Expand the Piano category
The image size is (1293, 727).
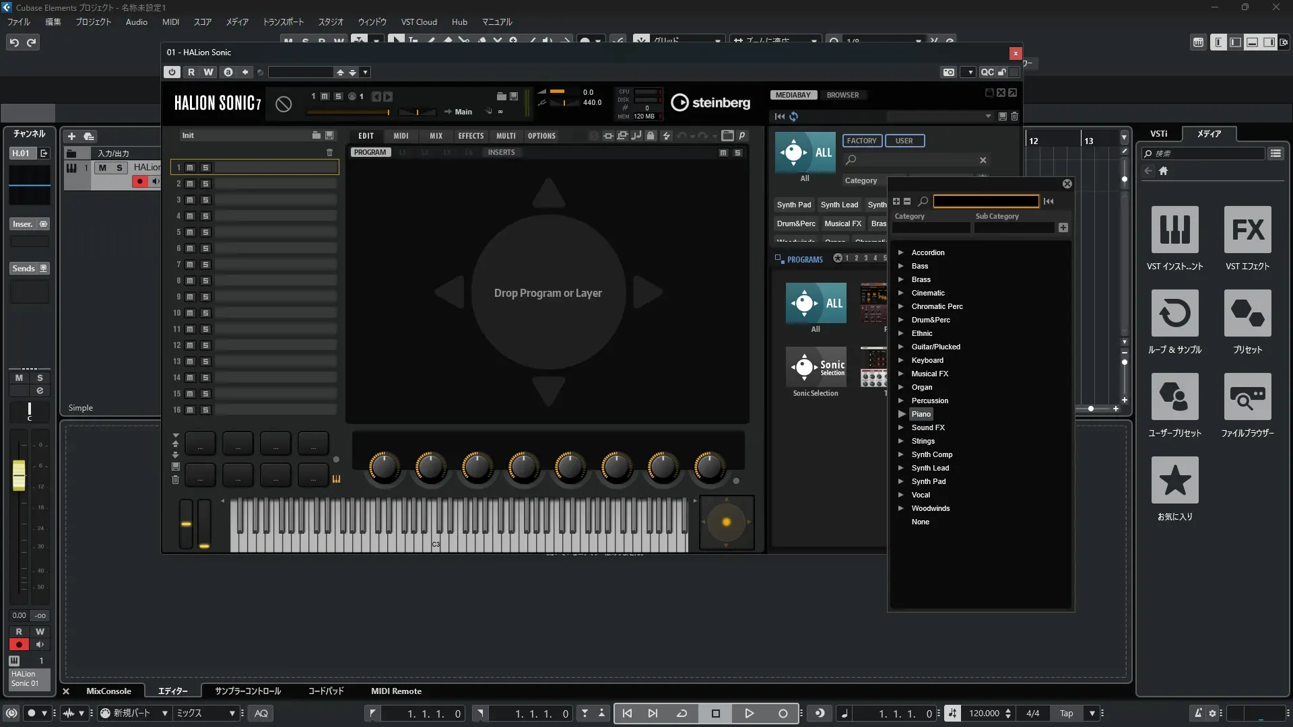point(901,414)
